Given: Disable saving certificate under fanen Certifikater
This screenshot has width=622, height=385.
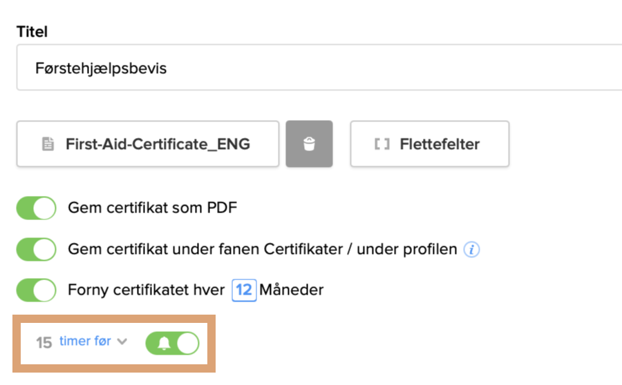Looking at the screenshot, I should coord(36,250).
